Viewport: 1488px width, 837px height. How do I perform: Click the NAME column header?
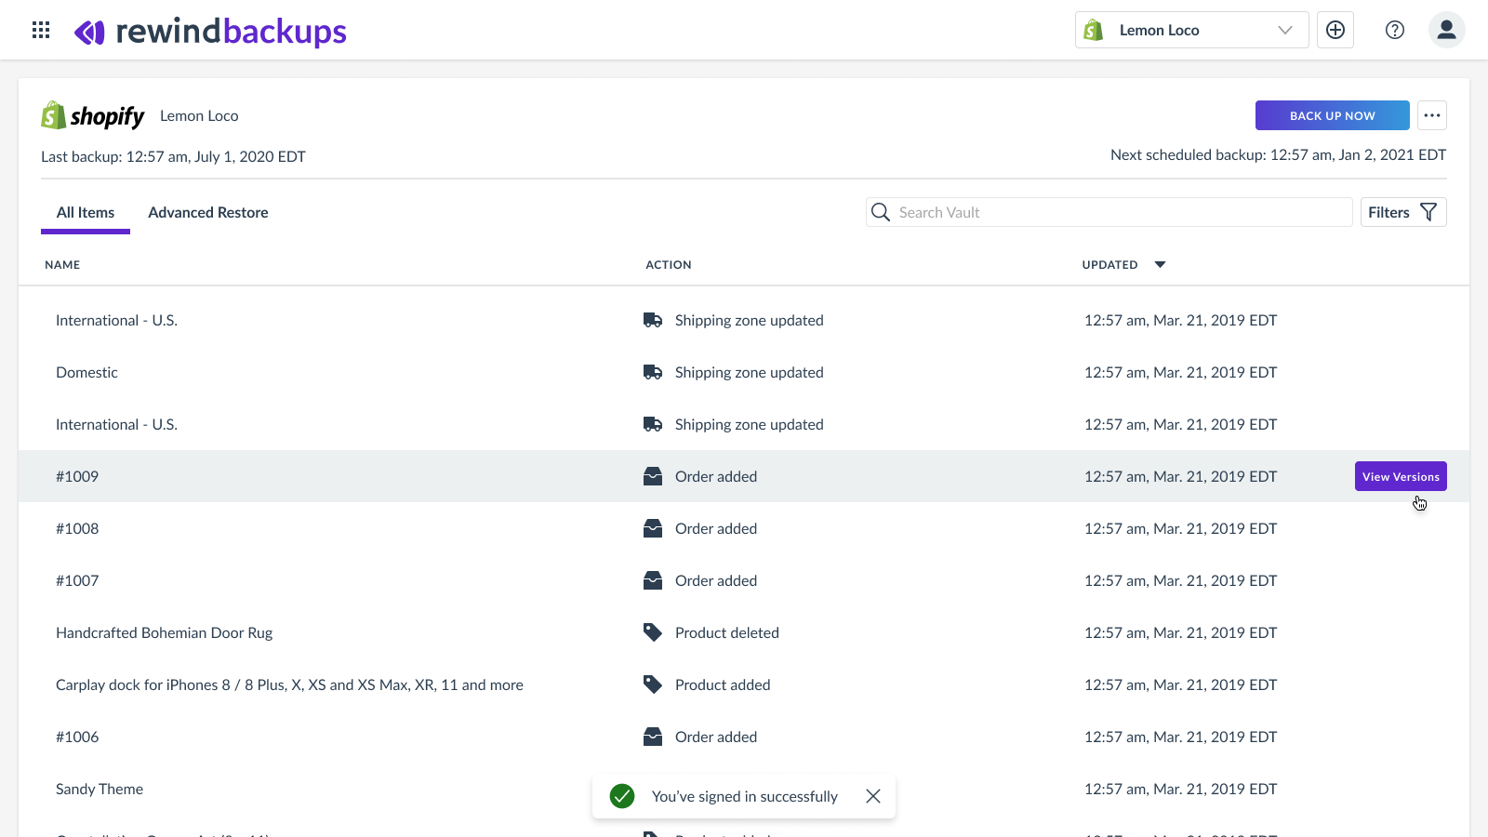(62, 265)
